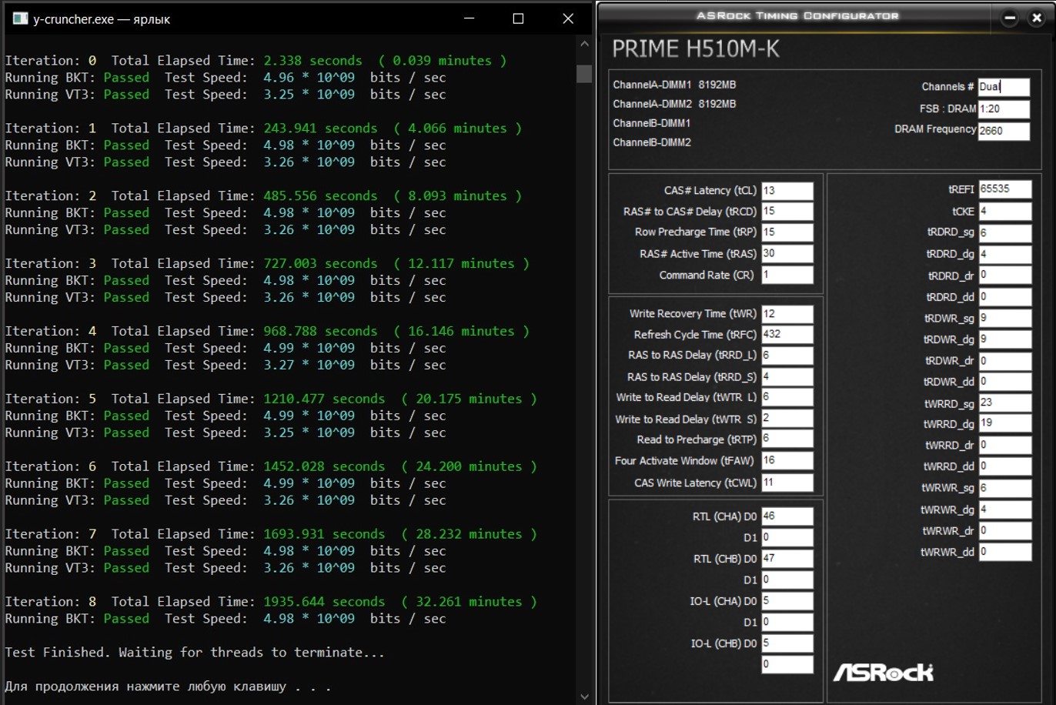Click the D1 field below RTL (CHB) D0
Screen dimensions: 1056x705
(787, 580)
